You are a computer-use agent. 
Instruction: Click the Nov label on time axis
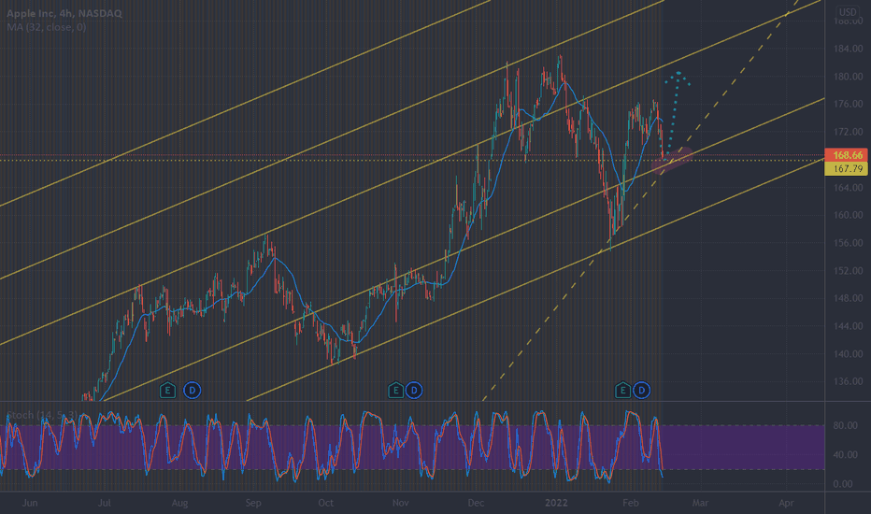[401, 503]
